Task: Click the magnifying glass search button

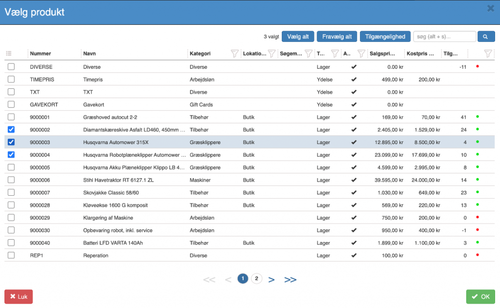Action: [x=485, y=37]
